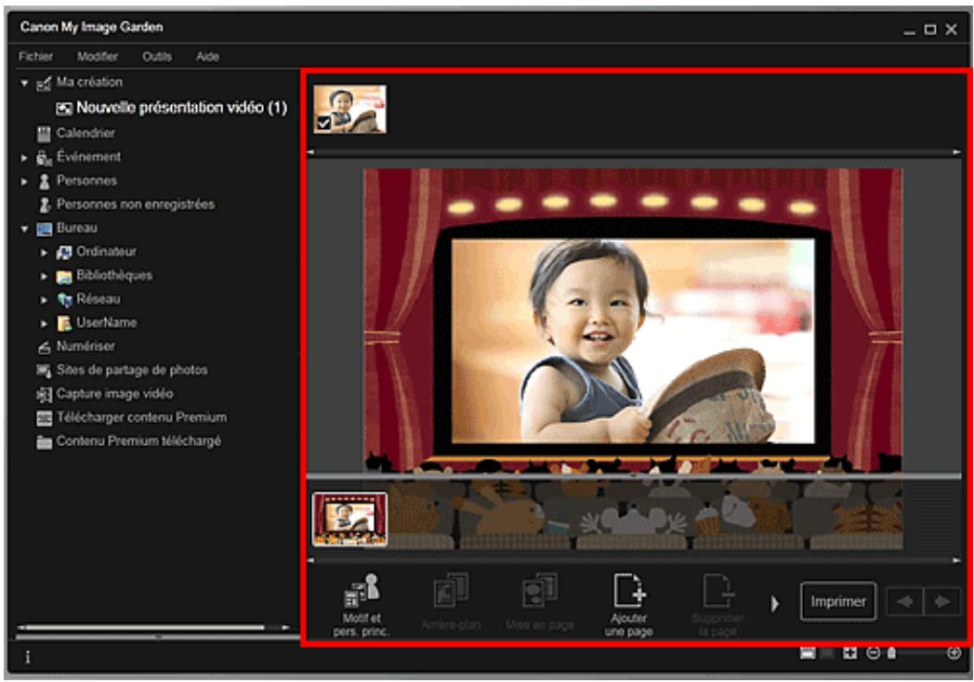Click the Ajouter une page icon
The width and height of the screenshot is (974, 682).
tap(629, 602)
